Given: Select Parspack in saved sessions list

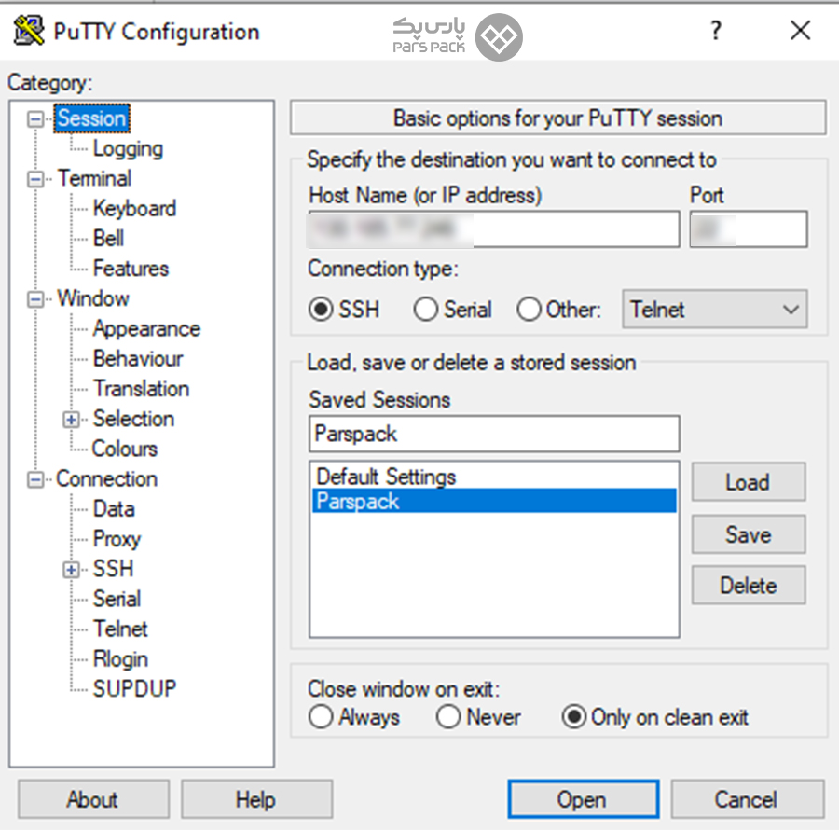Looking at the screenshot, I should [x=494, y=502].
